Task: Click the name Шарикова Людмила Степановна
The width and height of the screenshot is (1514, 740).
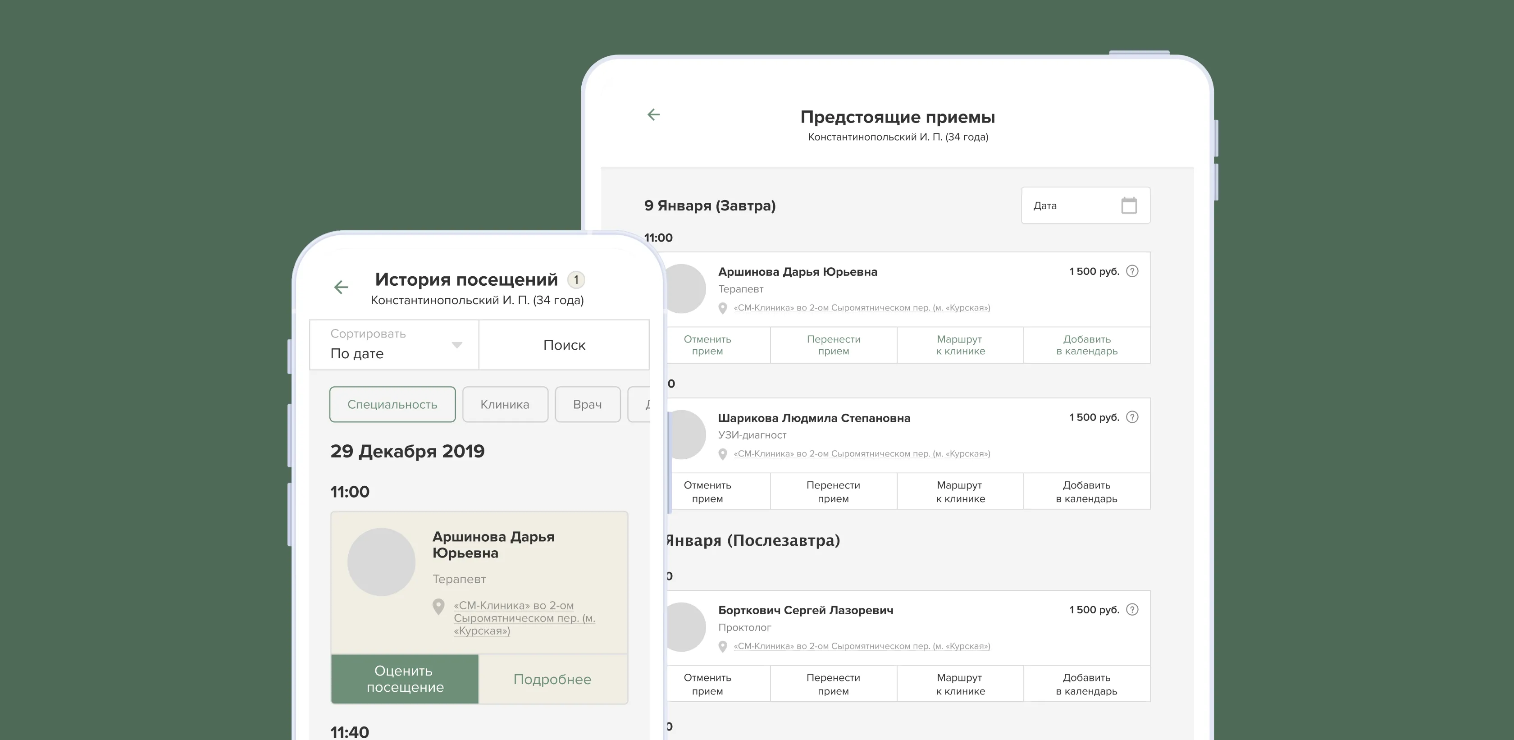Action: pyautogui.click(x=814, y=418)
